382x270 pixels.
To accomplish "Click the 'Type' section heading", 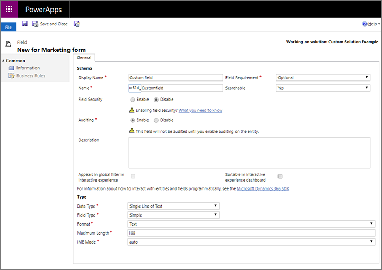I will point(82,197).
